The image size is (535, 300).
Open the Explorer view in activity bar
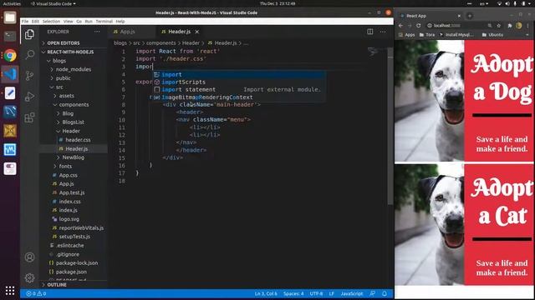(x=30, y=34)
